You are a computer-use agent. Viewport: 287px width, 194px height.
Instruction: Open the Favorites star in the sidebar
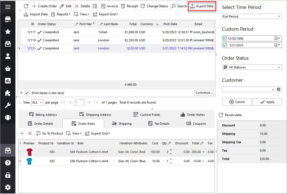coord(8,32)
